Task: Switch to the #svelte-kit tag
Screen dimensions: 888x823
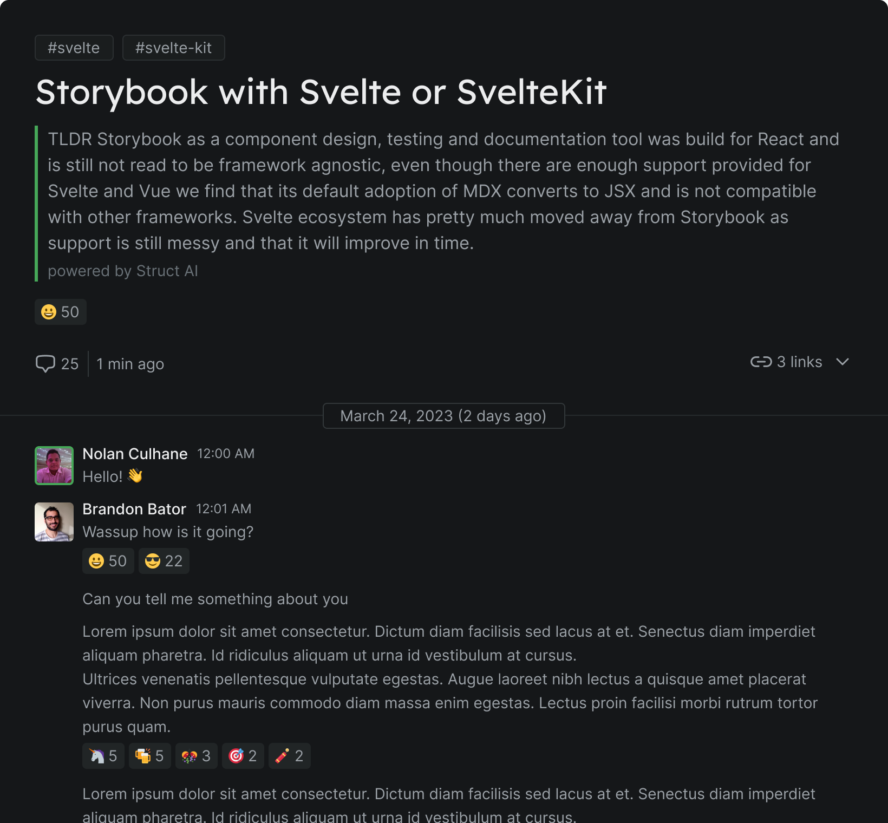Action: (173, 47)
